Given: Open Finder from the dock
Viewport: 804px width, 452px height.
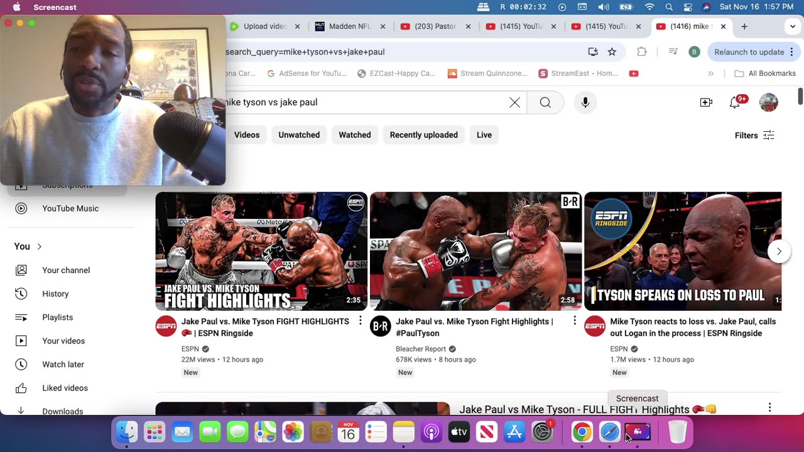Looking at the screenshot, I should [127, 432].
